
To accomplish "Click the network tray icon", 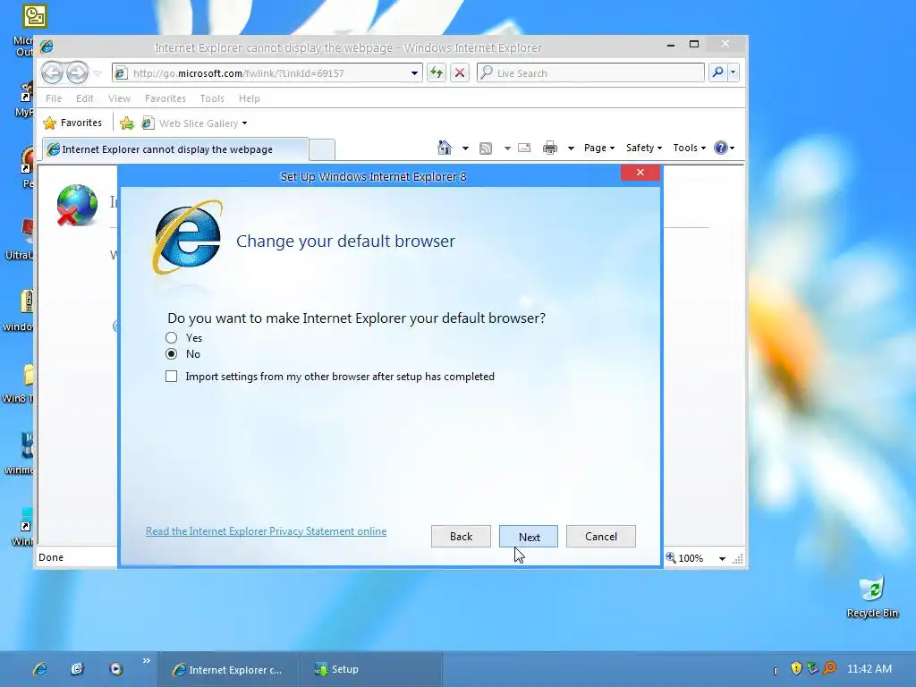I will pyautogui.click(x=812, y=667).
